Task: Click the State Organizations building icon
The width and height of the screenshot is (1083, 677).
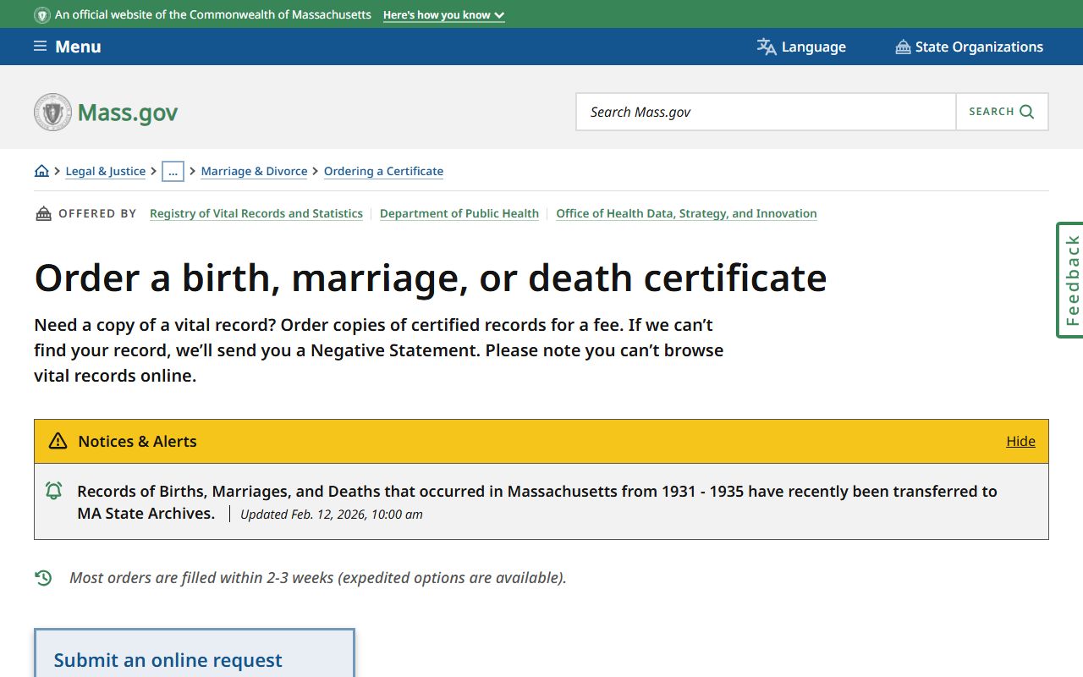Action: 903,47
